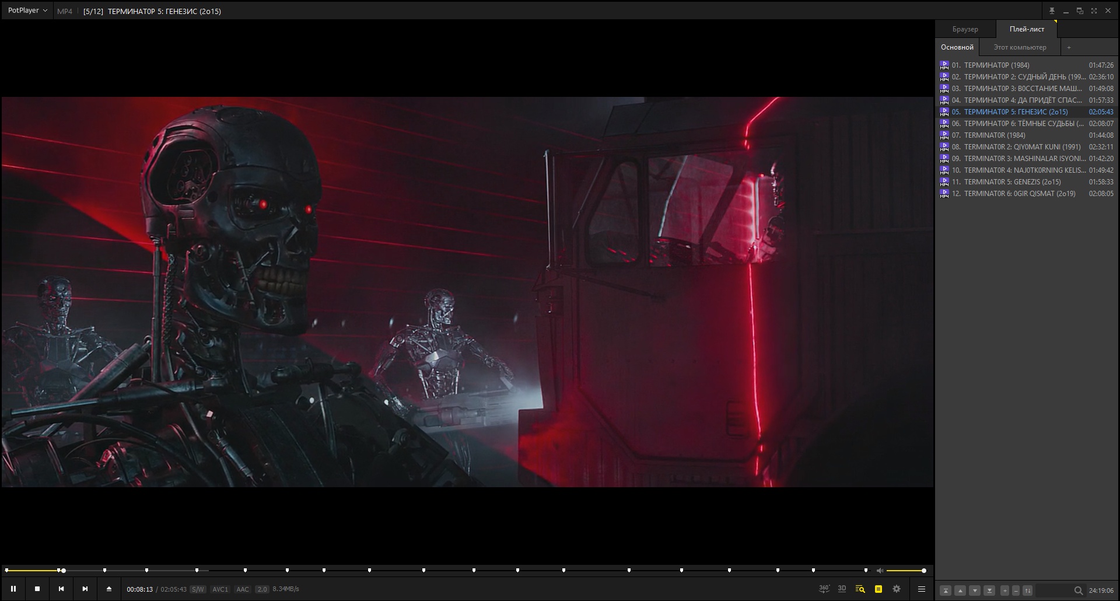The width and height of the screenshot is (1120, 601).
Task: Select the Основной playlist tab
Action: click(957, 47)
